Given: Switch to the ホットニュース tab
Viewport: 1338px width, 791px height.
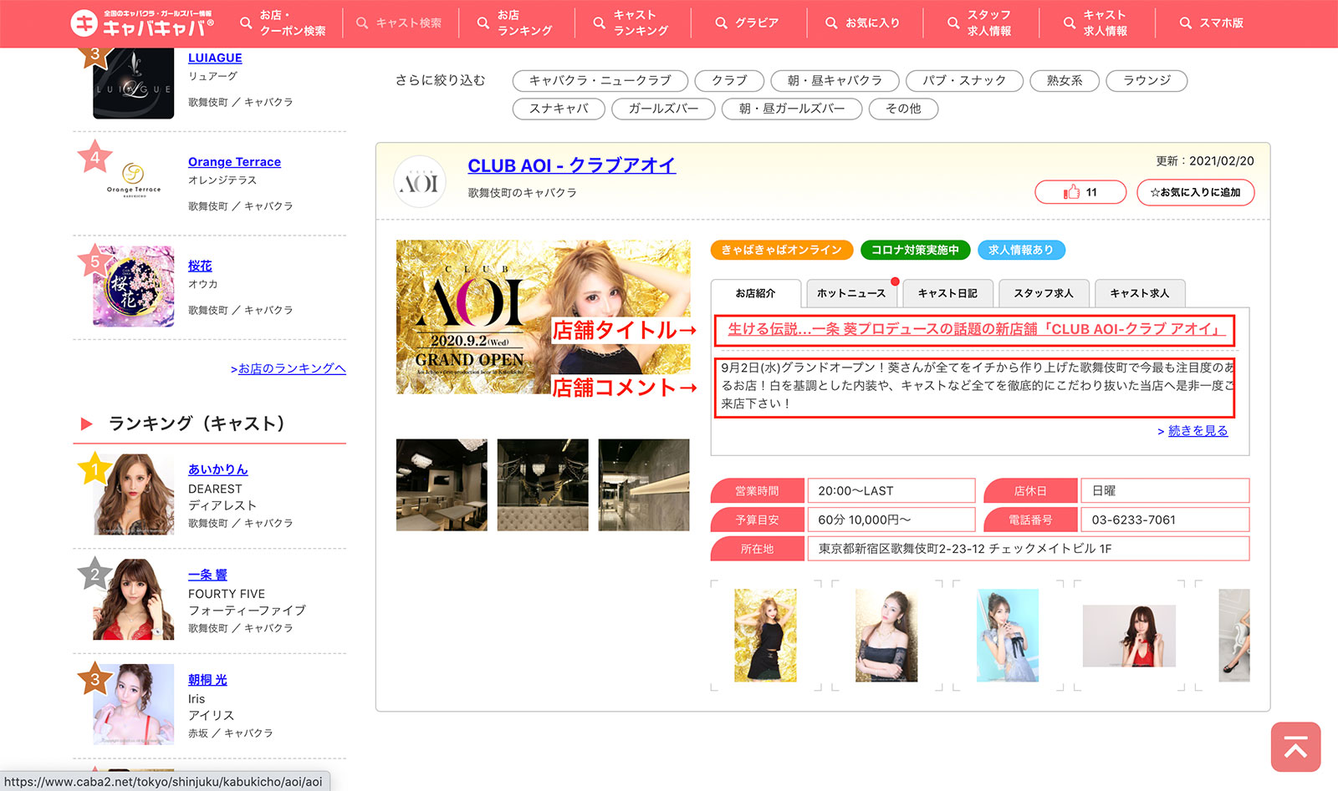Looking at the screenshot, I should point(850,293).
